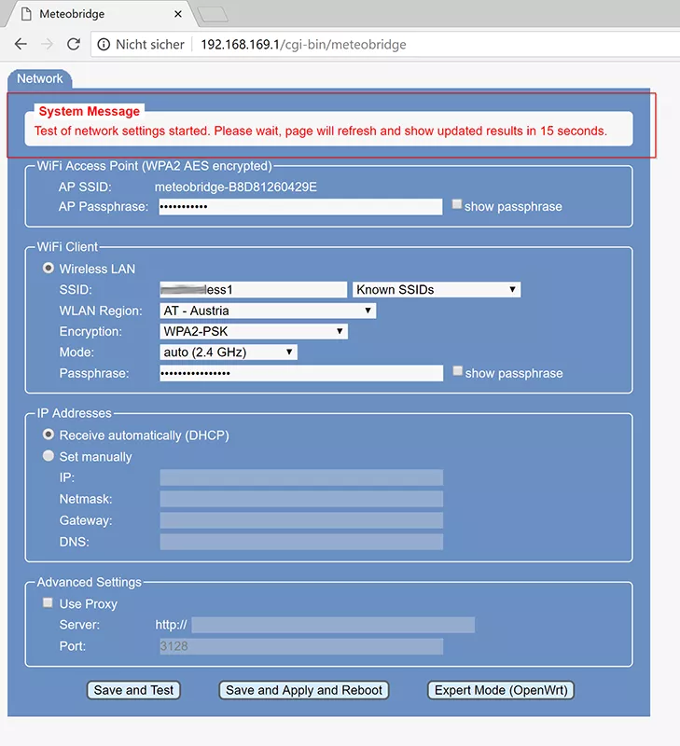Open a new browser tab

213,15
